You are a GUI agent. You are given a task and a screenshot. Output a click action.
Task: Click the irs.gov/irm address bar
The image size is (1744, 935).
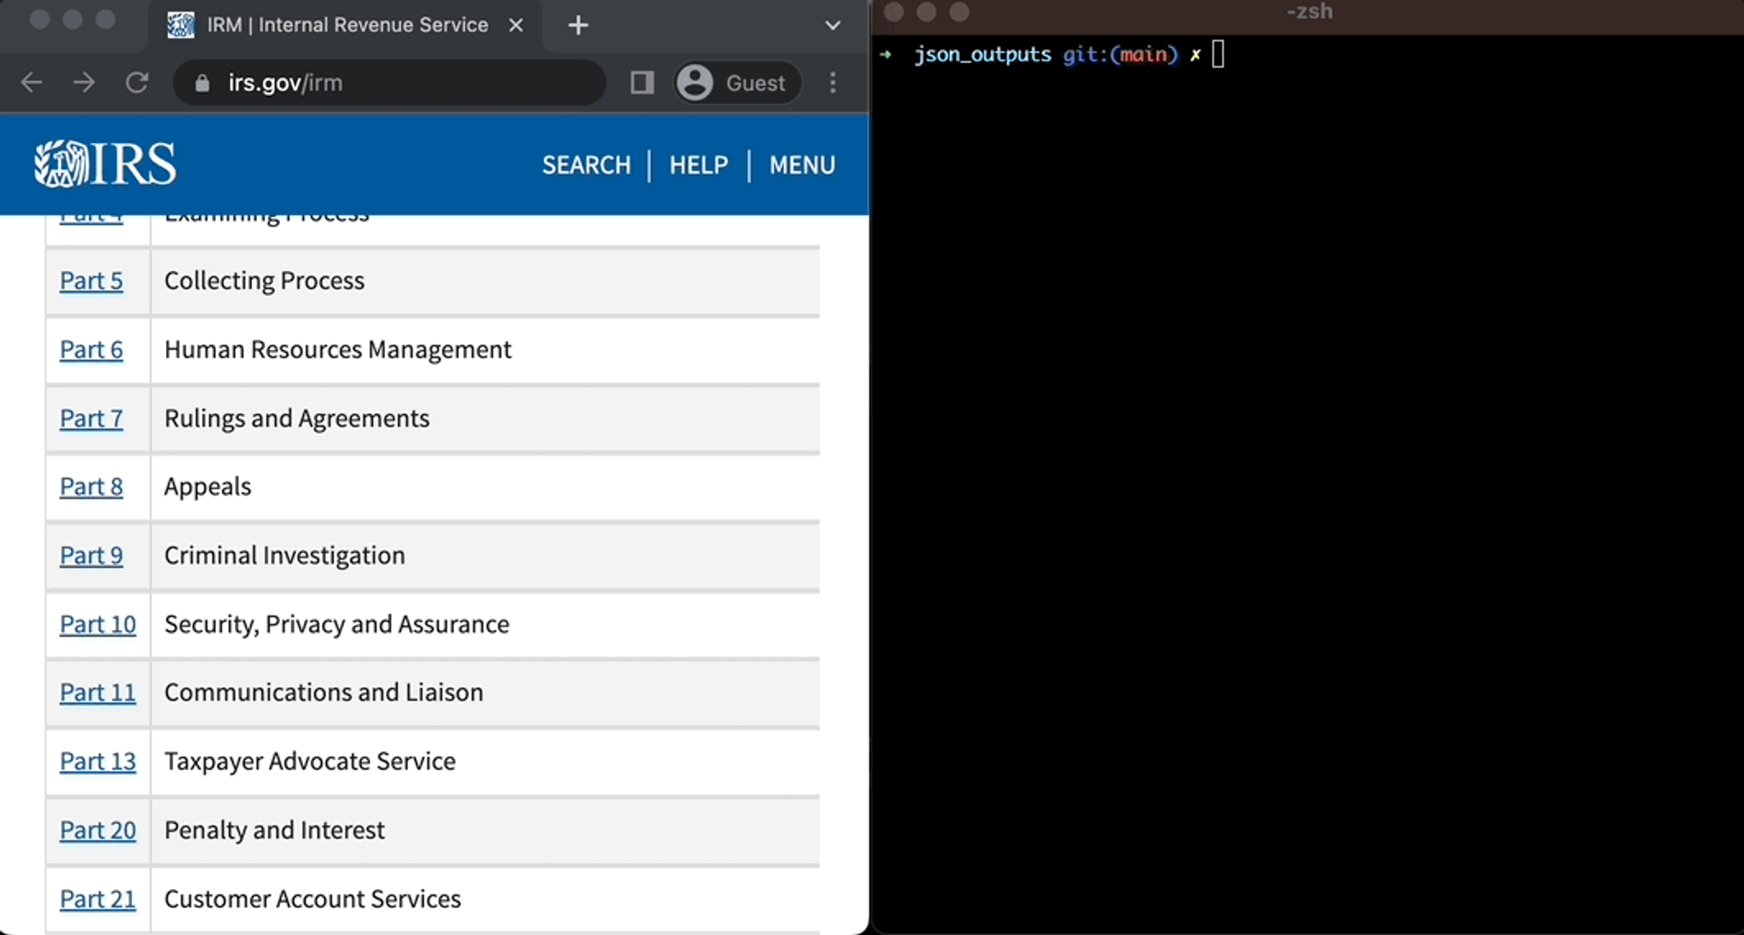tap(389, 83)
